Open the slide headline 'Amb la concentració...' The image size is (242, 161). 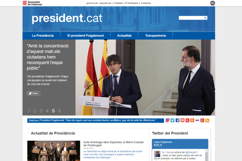click(48, 57)
